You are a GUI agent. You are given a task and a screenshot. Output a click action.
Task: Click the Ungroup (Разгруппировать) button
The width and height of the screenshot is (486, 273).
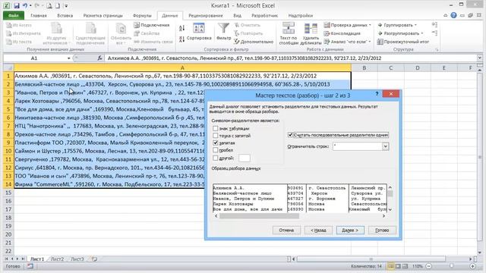[x=400, y=33]
